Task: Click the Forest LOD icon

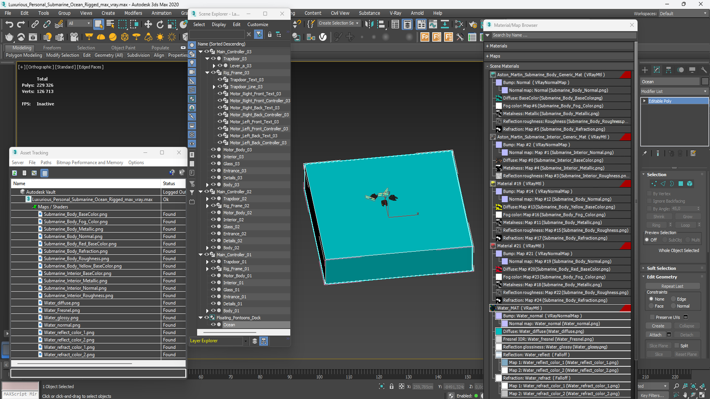Action: tap(437, 37)
